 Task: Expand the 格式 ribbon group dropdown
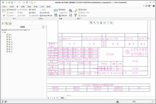pos(79,19)
